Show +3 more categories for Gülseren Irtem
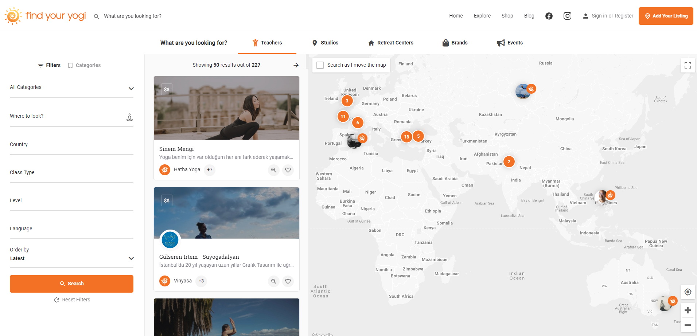Viewport: 697px width, 336px height. coord(201,281)
